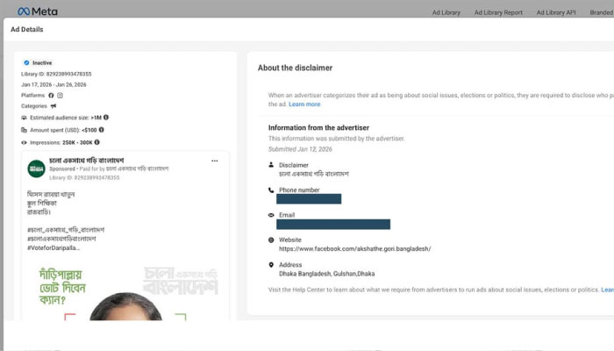The height and width of the screenshot is (351, 614).
Task: Select the Impressions value 250K - 300K
Action: coord(77,142)
